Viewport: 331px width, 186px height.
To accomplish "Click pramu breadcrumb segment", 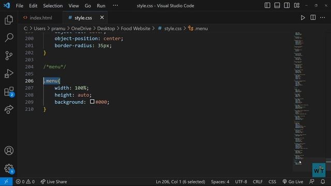I will (58, 28).
